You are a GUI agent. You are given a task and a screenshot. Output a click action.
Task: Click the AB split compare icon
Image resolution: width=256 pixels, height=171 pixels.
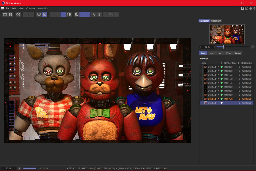click(x=77, y=14)
